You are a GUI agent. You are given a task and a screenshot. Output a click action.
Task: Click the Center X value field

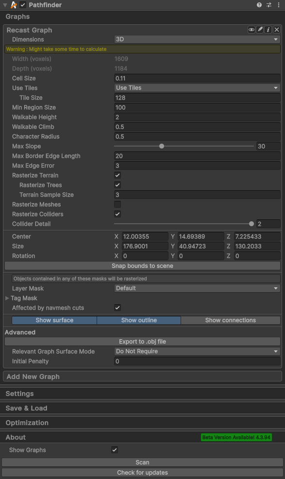[x=145, y=236]
